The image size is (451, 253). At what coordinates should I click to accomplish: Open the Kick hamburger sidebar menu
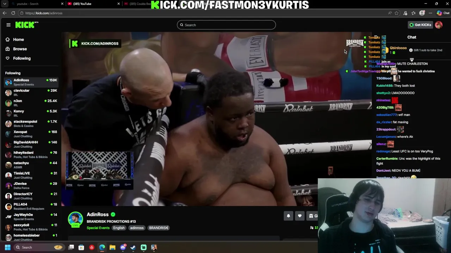(x=8, y=25)
